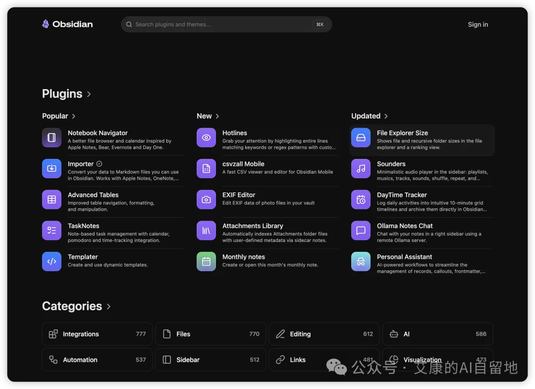Click the Ollama Notes Chat title

click(405, 226)
